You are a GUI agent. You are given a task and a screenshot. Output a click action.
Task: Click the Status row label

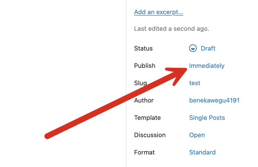[x=143, y=48]
